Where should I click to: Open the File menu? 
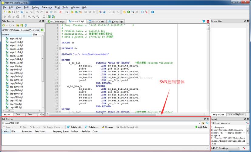[x=5, y=7]
